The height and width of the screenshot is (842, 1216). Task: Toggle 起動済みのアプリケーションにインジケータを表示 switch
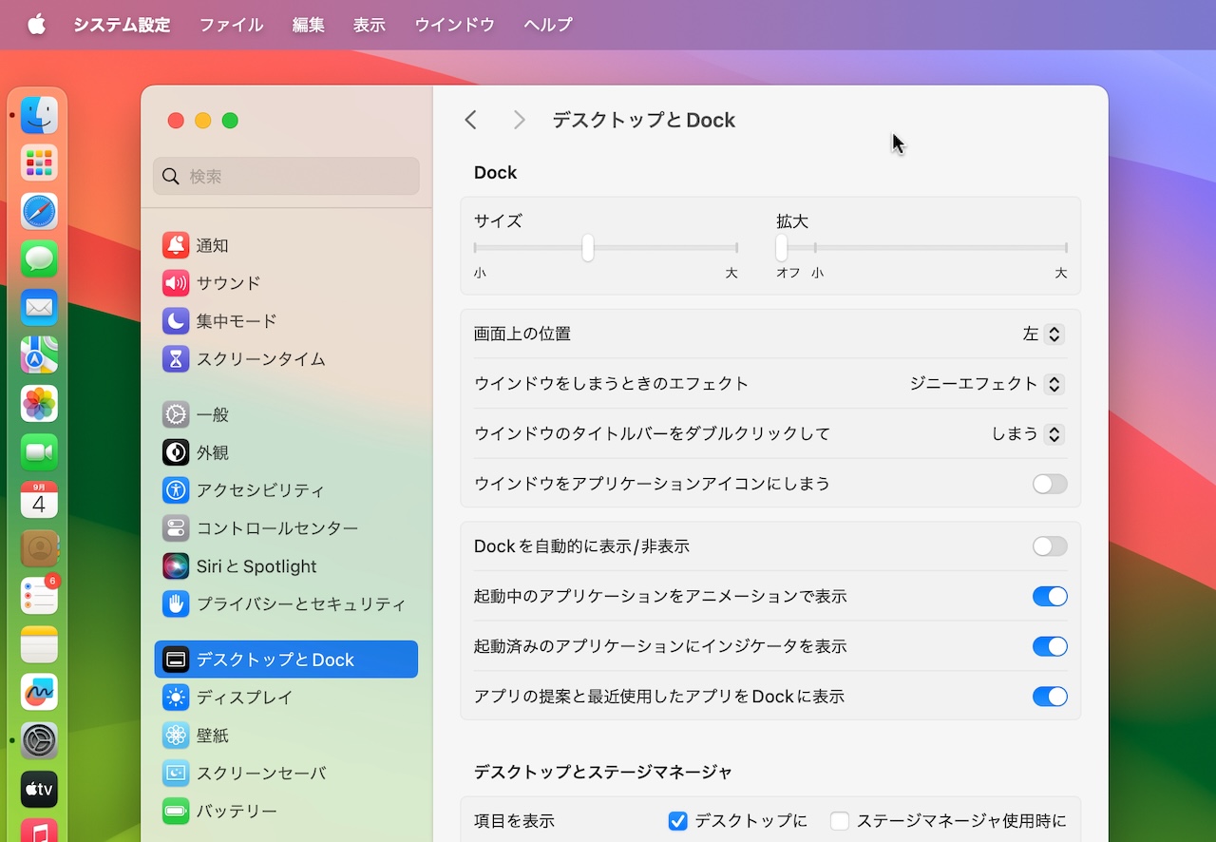[x=1050, y=646]
